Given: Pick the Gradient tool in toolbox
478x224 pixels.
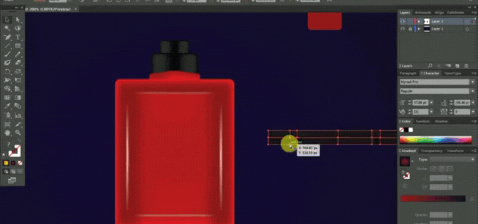Looking at the screenshot, I should [18, 98].
